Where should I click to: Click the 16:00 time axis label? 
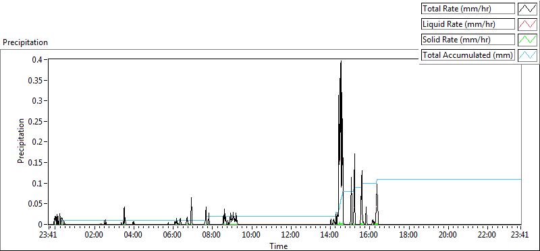coord(369,236)
